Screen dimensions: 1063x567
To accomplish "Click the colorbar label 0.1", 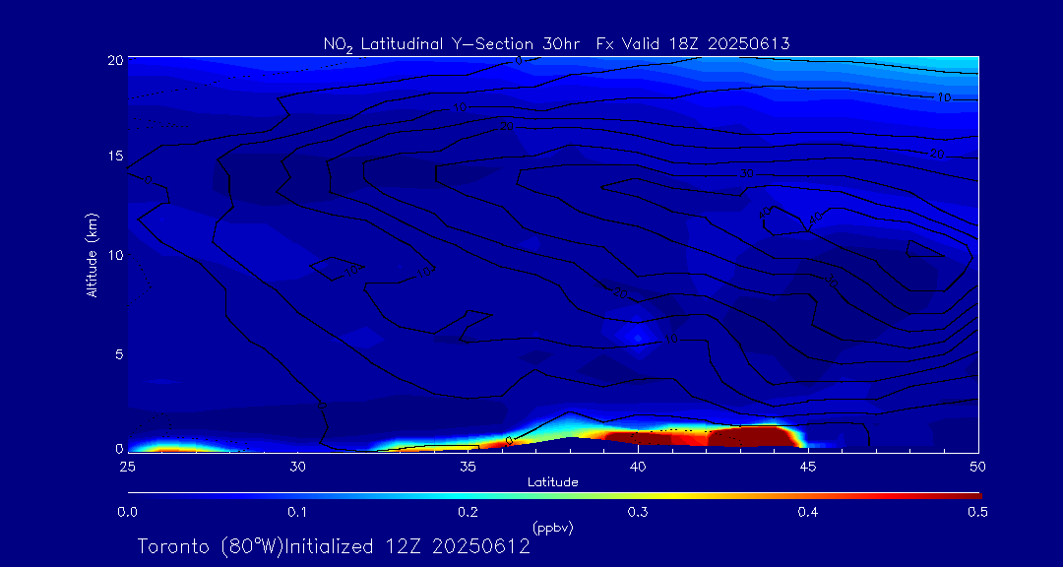I will pos(297,513).
